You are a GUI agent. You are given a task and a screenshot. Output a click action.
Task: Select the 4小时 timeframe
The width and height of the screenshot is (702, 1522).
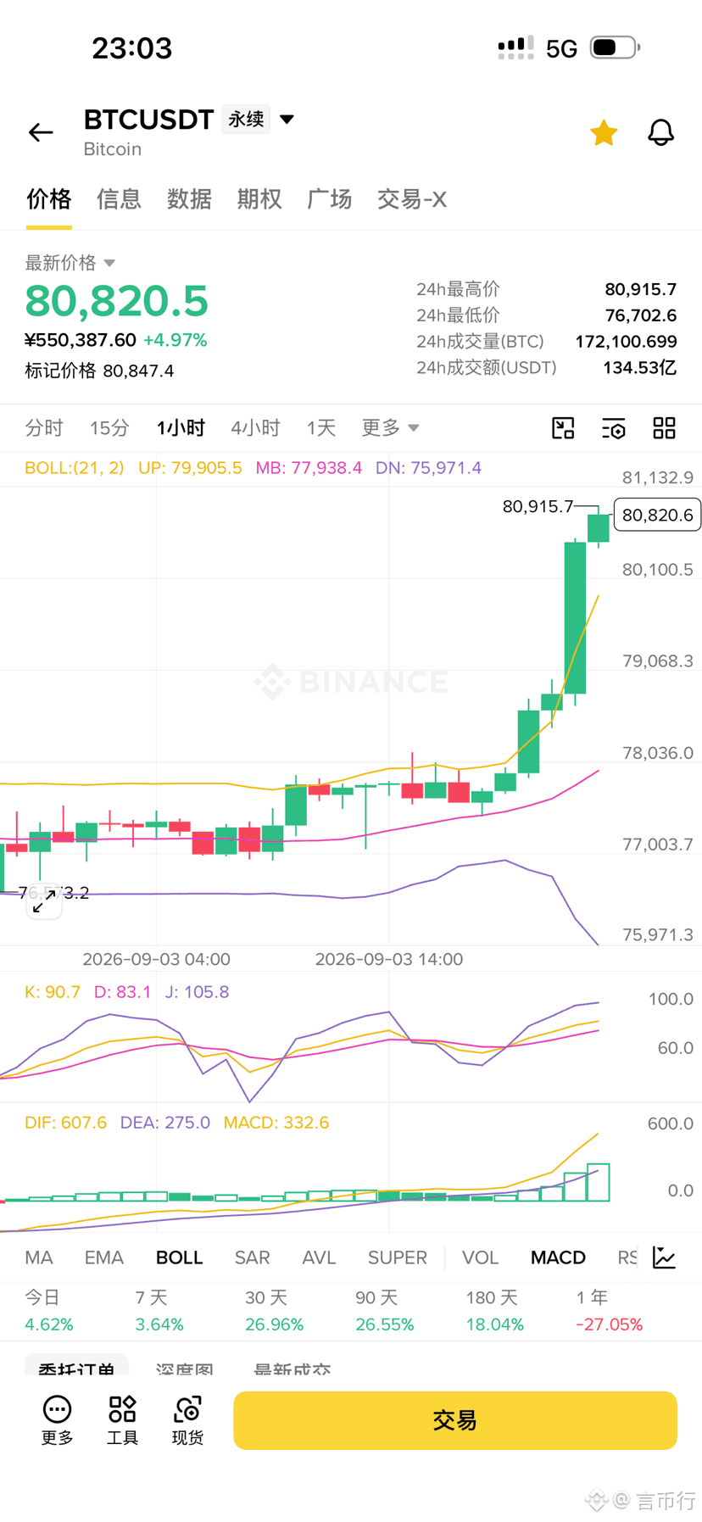click(255, 427)
